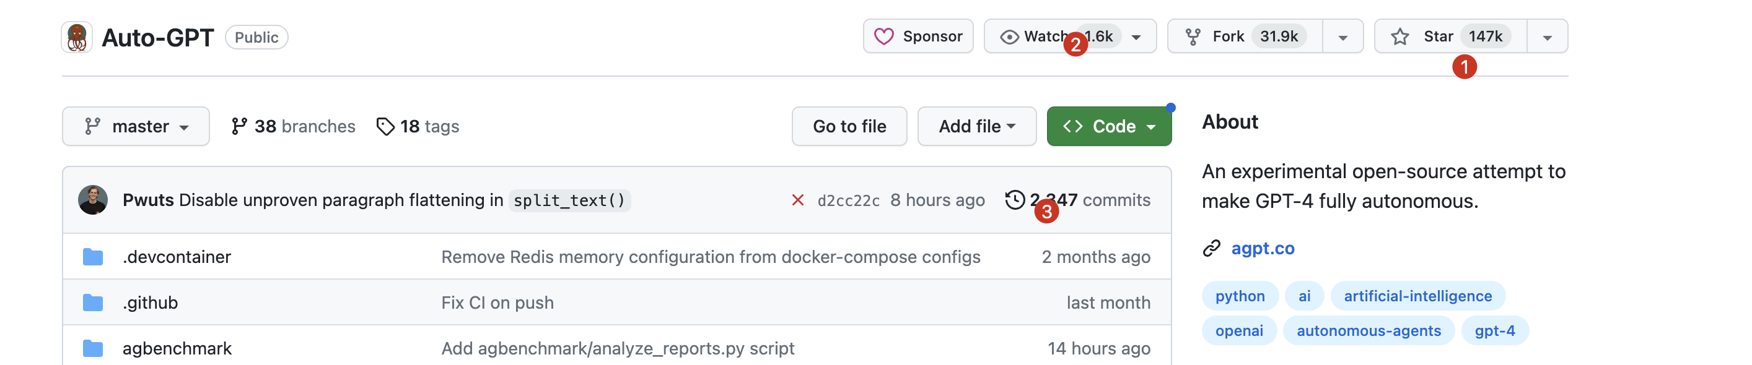Click the Pwuts author avatar
The width and height of the screenshot is (1752, 365).
93,200
